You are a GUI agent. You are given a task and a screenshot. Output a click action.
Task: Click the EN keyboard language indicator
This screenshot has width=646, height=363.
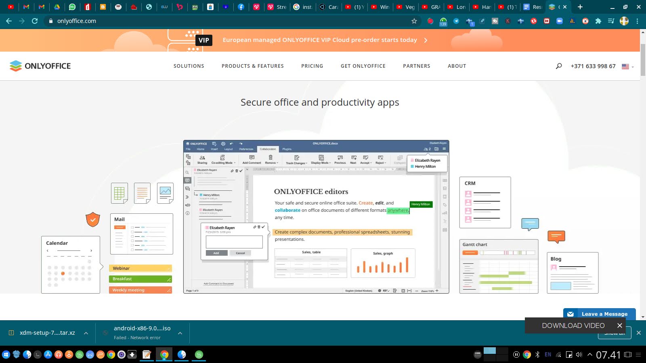[x=548, y=355]
